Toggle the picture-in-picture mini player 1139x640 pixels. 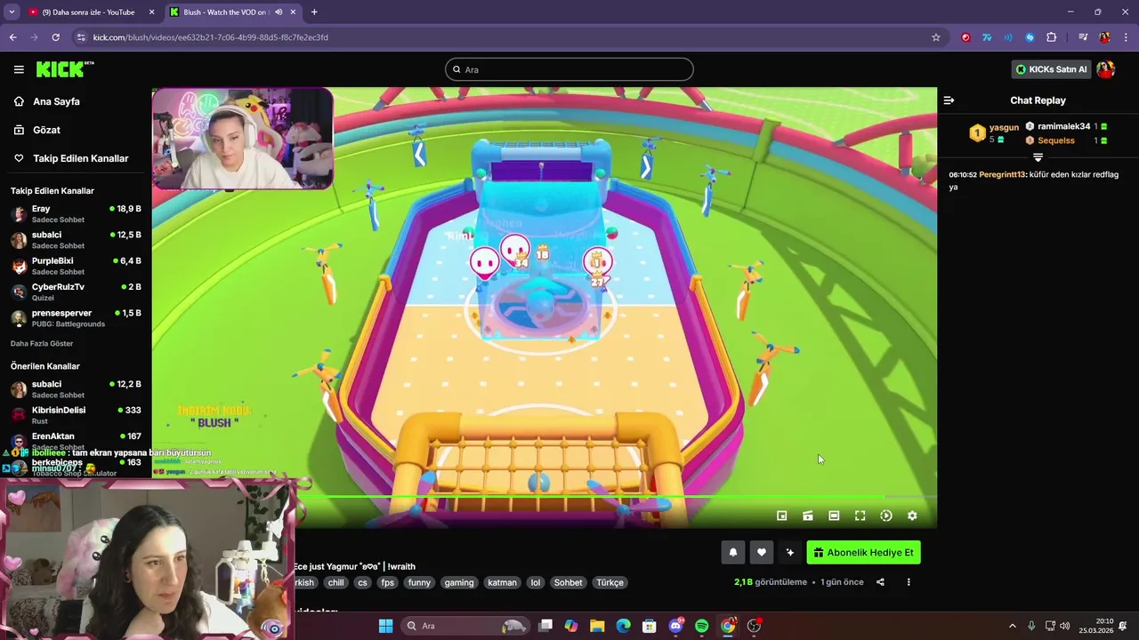[782, 516]
